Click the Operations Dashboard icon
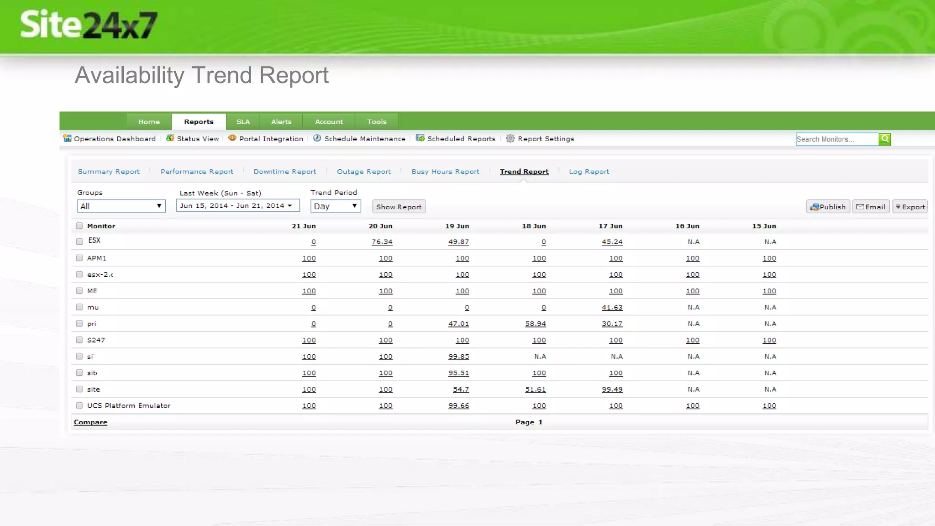935x526 pixels. tap(67, 138)
